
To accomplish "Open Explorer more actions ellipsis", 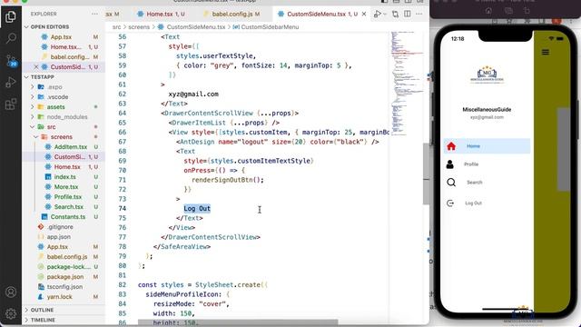I will coord(94,14).
